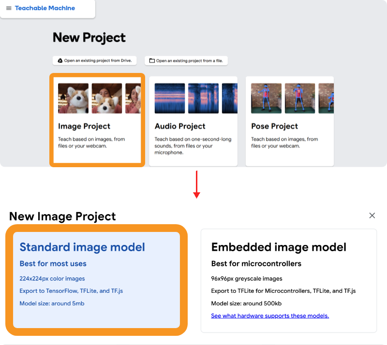
Task: Click 'Model size: around 5mb' text
Action: [x=52, y=303]
